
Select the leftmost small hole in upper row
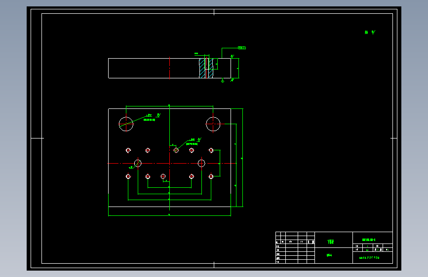[128, 150]
